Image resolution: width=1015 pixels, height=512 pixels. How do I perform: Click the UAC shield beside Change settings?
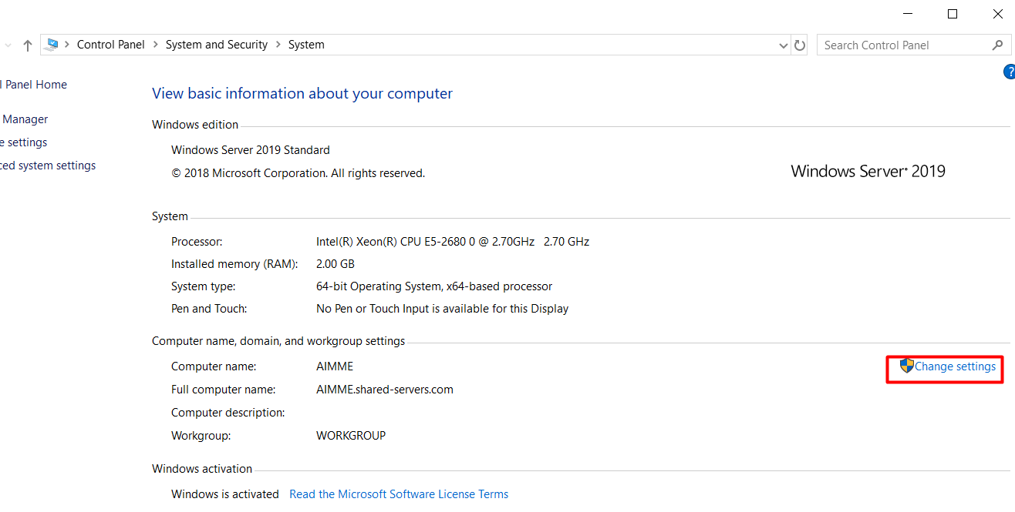click(908, 366)
